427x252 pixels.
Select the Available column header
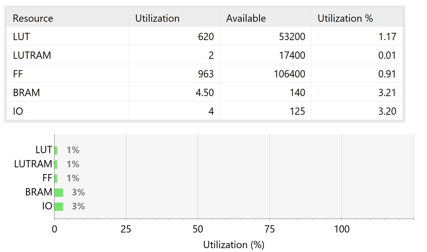click(x=266, y=18)
